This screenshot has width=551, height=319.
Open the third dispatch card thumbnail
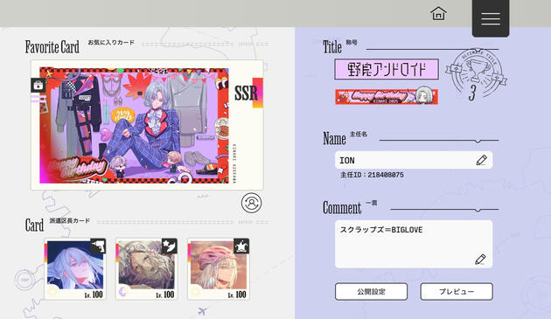(219, 269)
